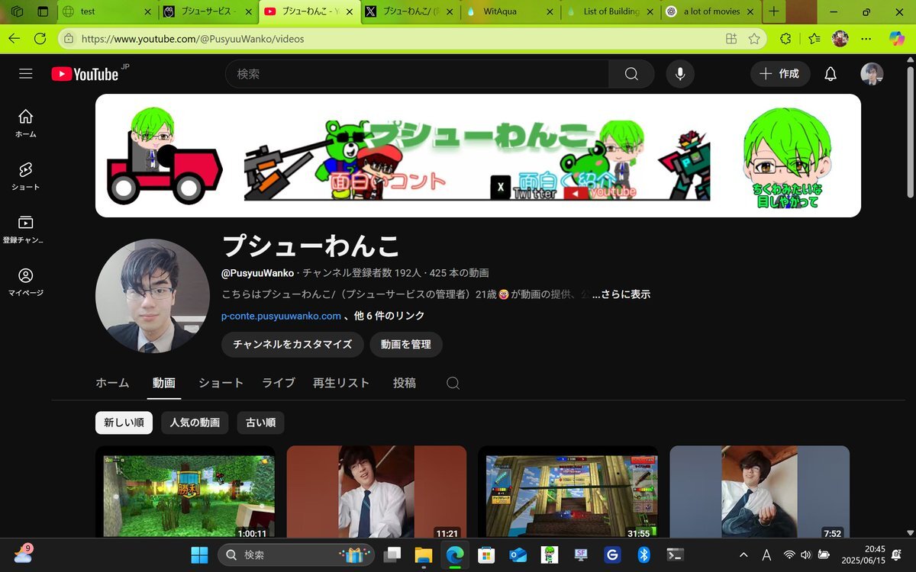The height and width of the screenshot is (572, 916).
Task: Sort videos by 古い順
Action: [260, 423]
